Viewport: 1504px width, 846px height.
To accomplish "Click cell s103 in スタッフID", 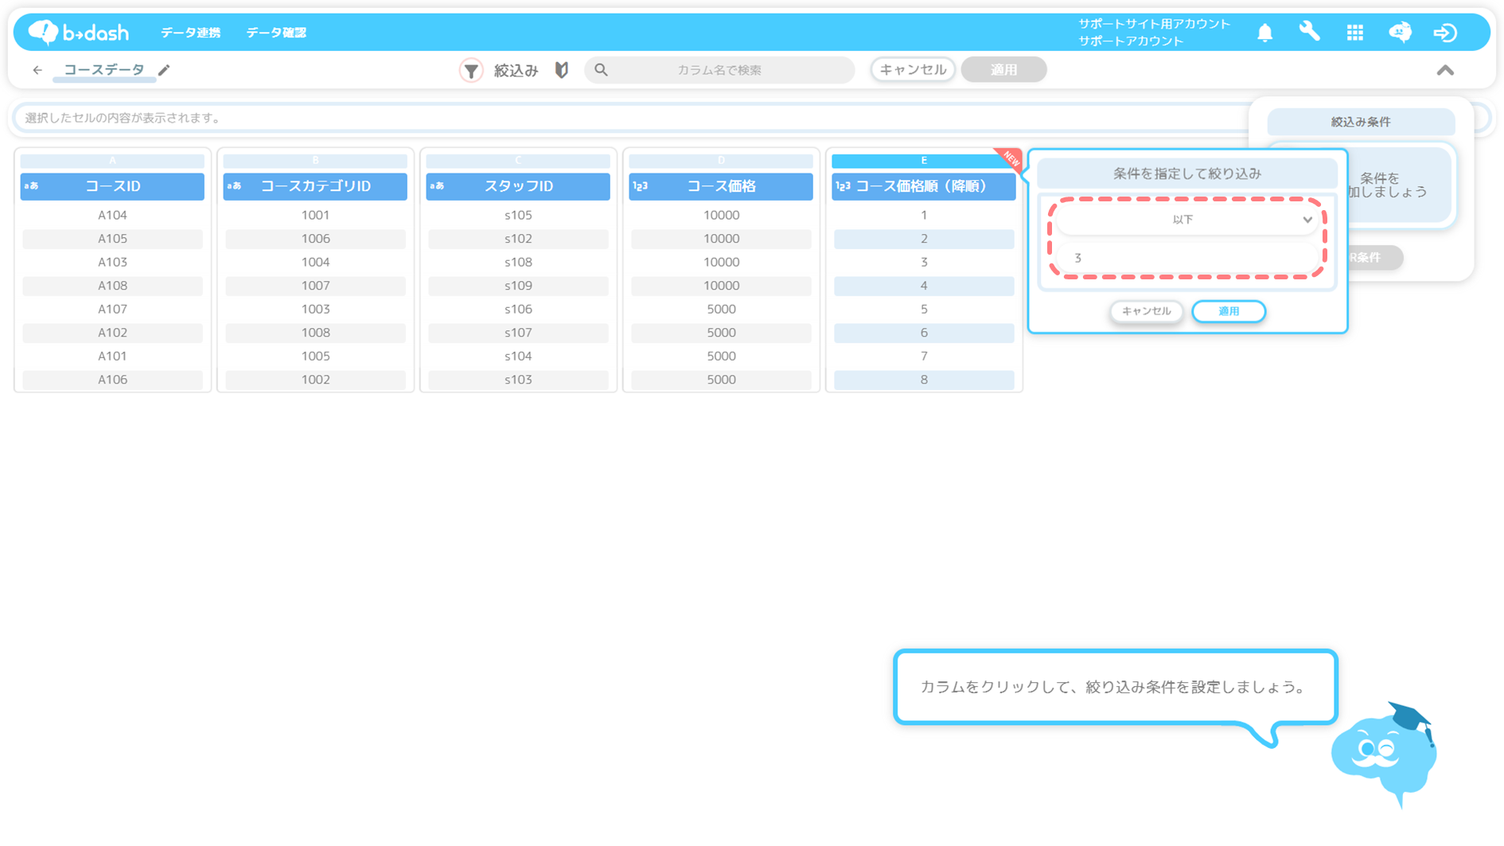I will point(518,380).
